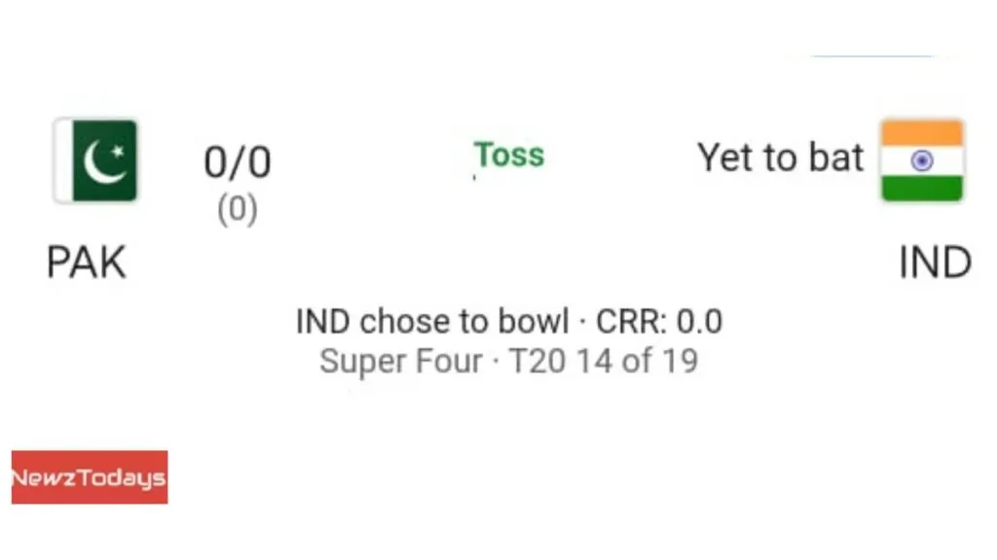The height and width of the screenshot is (560, 997).
Task: Click Pakistan's 0/0 score
Action: point(237,163)
